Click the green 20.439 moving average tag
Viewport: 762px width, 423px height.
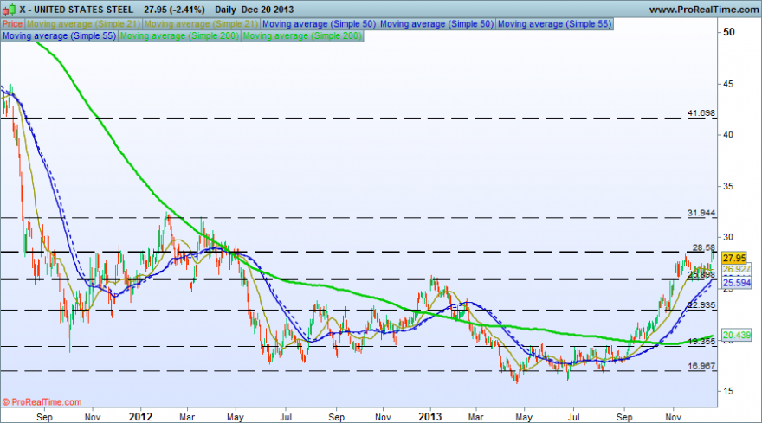(x=737, y=335)
